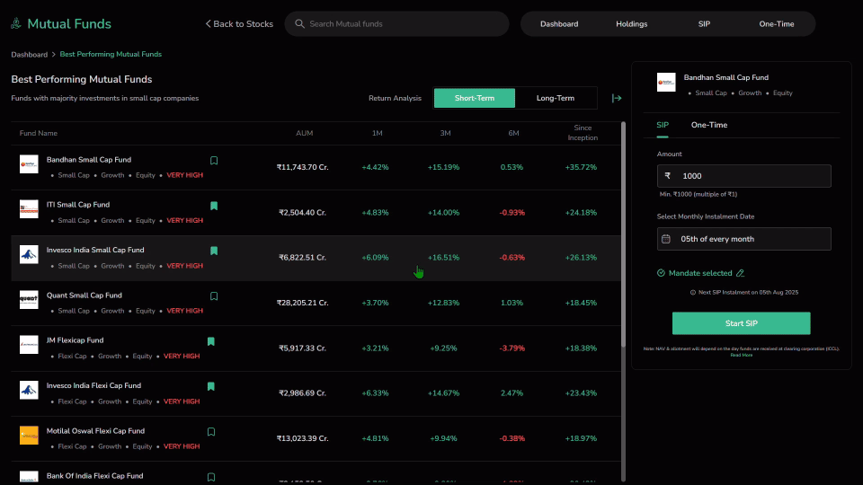This screenshot has height=485, width=863.
Task: Click the Start SIP button
Action: pyautogui.click(x=741, y=323)
